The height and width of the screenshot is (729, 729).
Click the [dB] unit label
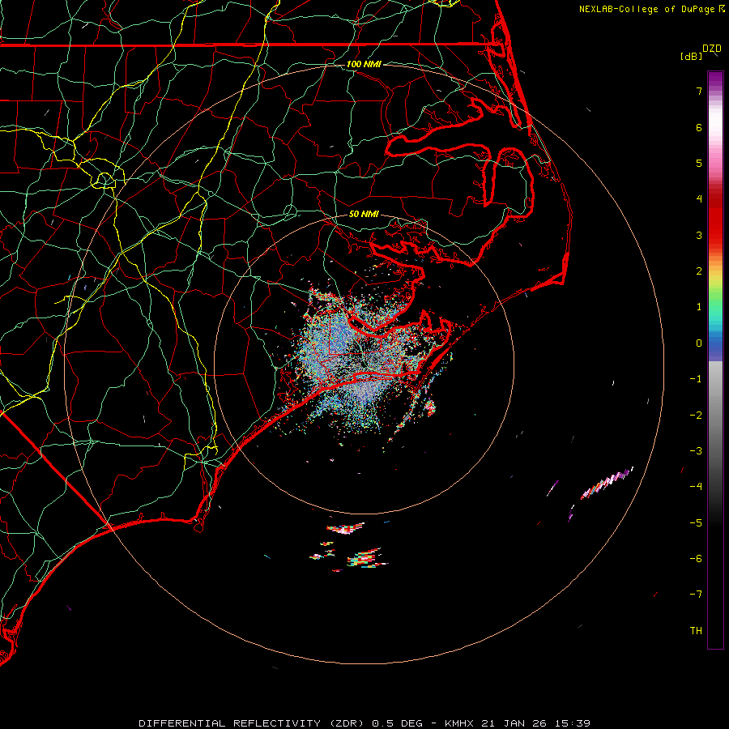(691, 56)
